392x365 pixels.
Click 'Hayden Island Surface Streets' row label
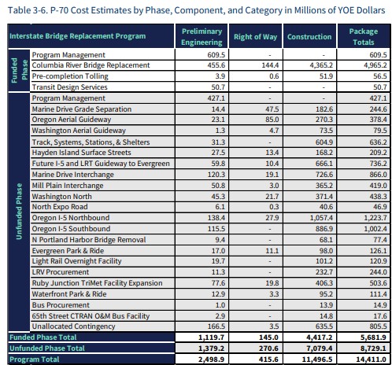81,153
